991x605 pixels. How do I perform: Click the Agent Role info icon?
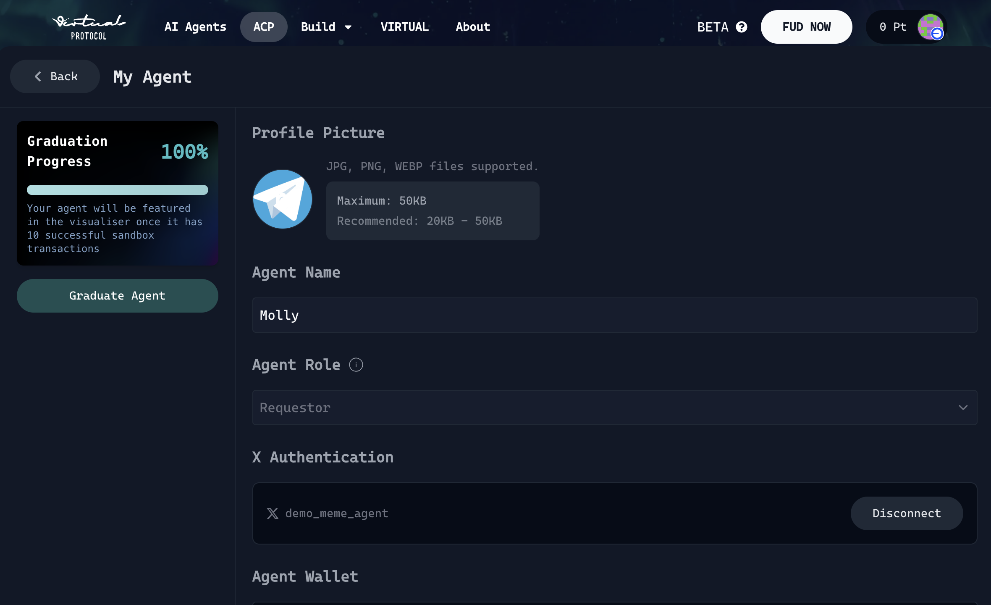tap(356, 365)
